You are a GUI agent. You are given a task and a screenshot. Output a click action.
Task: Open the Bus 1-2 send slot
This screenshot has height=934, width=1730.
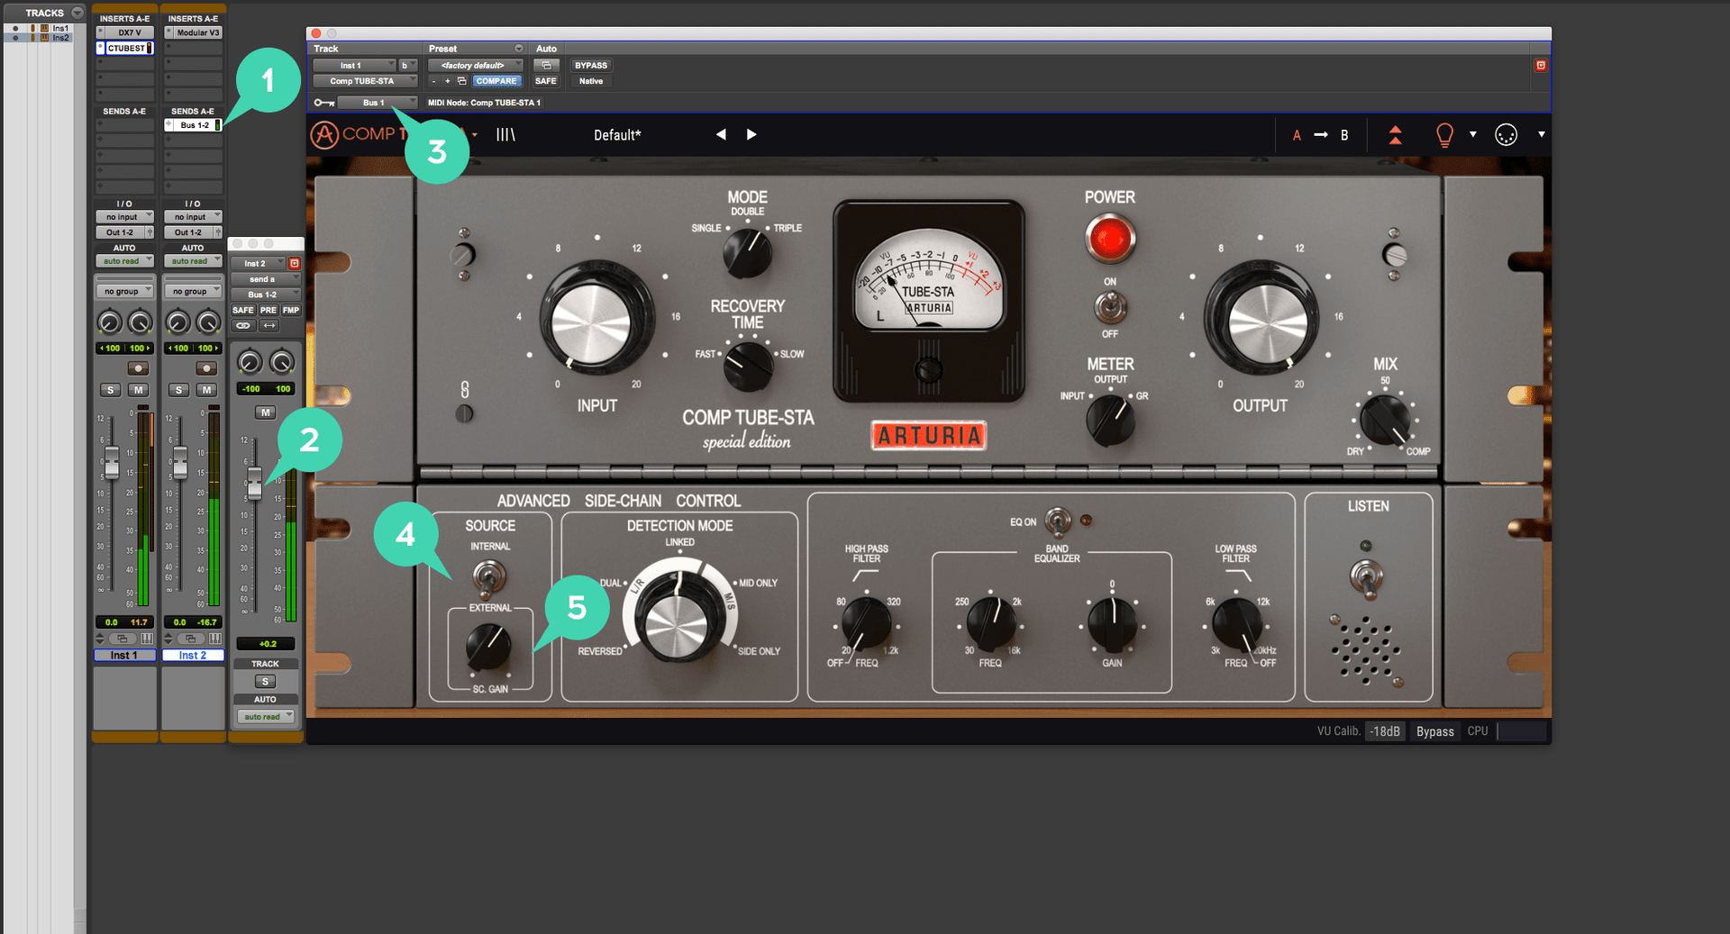(194, 125)
